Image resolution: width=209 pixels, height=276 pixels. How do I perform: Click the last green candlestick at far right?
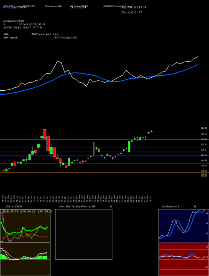151,131
